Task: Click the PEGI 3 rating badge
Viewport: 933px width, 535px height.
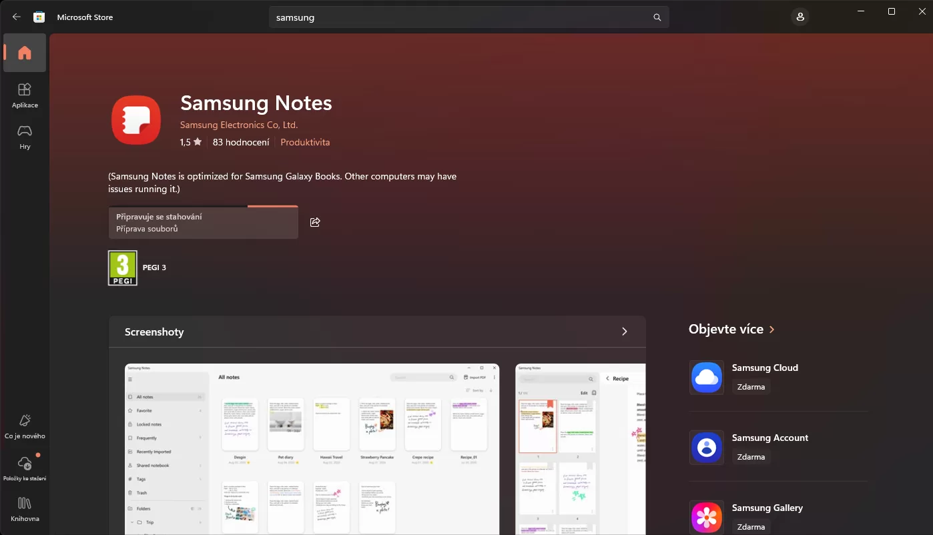Action: (x=123, y=268)
